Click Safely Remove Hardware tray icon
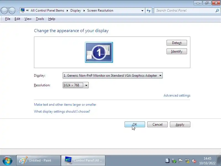The height and width of the screenshot is (166, 221). pyautogui.click(x=174, y=161)
